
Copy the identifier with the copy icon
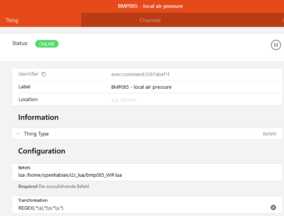pyautogui.click(x=44, y=74)
